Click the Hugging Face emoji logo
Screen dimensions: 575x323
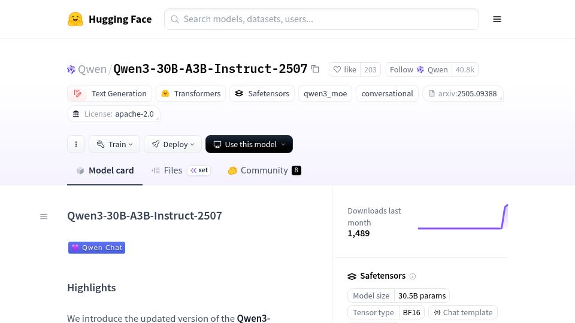pyautogui.click(x=75, y=19)
